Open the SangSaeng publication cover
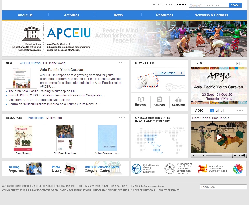Screen dimensions: 249x205 pyautogui.click(x=23, y=138)
